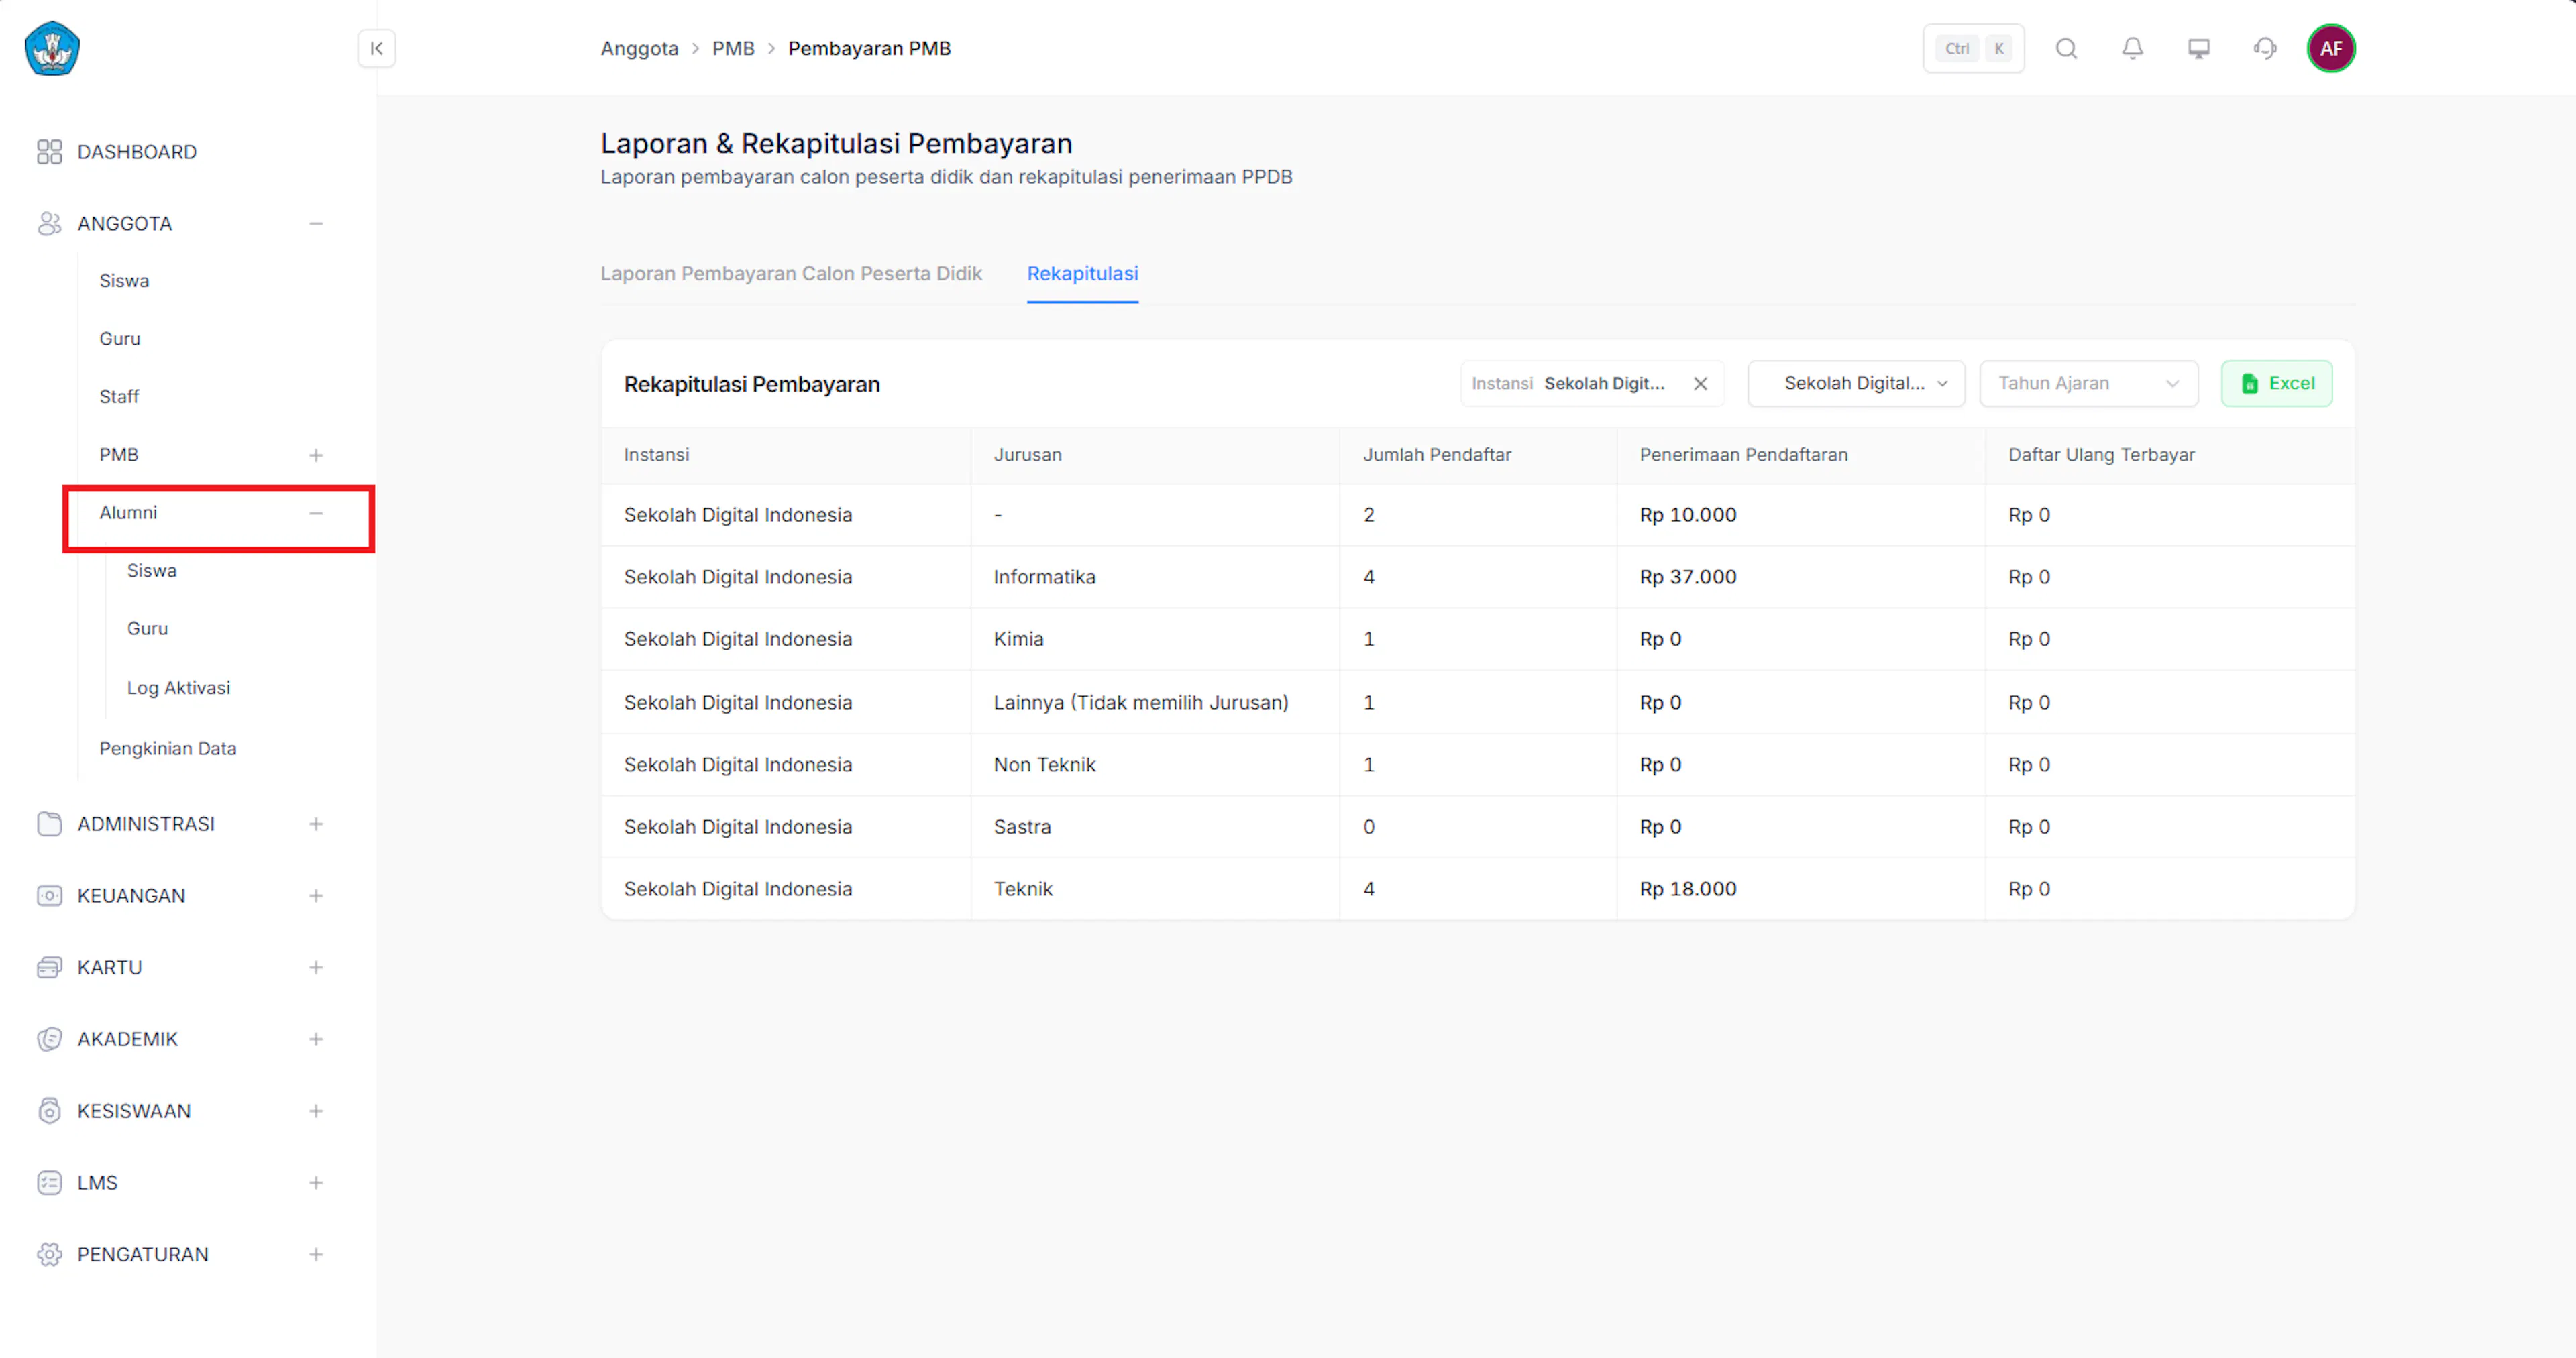Open the Tahun Ajaran dropdown

(2088, 383)
